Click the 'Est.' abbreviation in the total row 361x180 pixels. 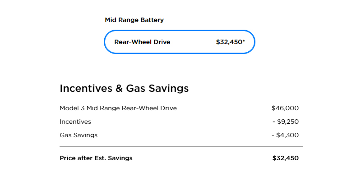(x=102, y=158)
